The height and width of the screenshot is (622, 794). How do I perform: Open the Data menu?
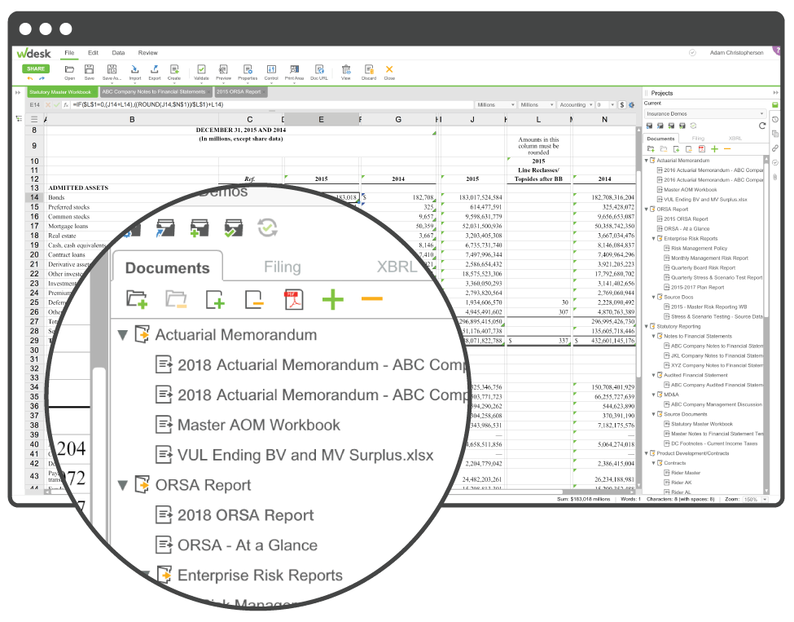point(118,53)
